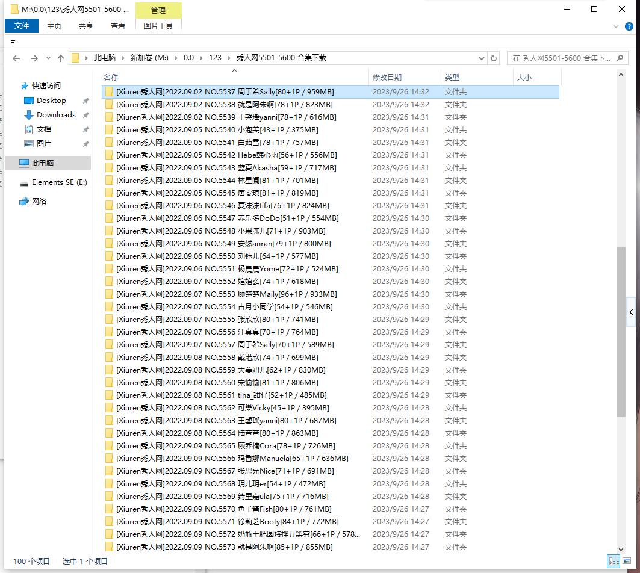Open address bar history dropdown

coord(481,58)
